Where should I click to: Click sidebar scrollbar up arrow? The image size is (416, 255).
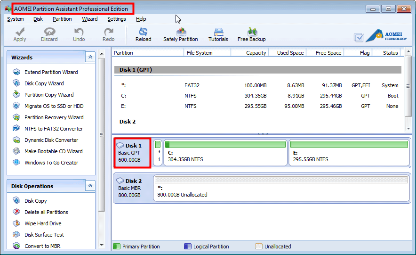(102, 54)
